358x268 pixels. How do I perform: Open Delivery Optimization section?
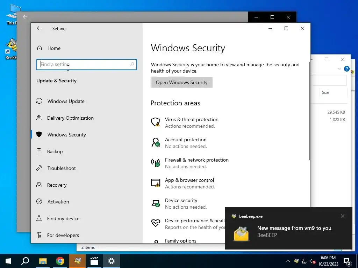[x=70, y=118]
